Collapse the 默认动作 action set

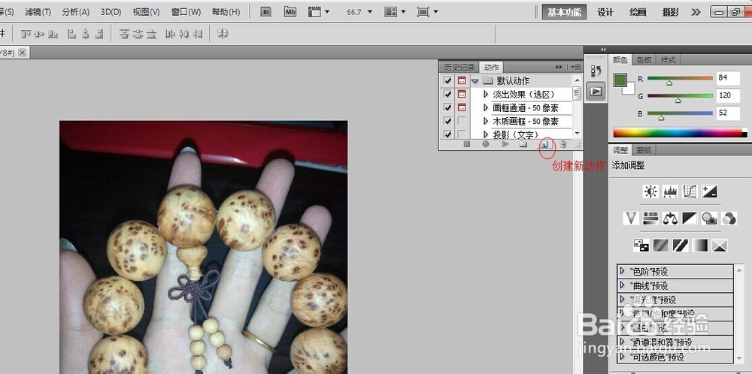coord(475,81)
